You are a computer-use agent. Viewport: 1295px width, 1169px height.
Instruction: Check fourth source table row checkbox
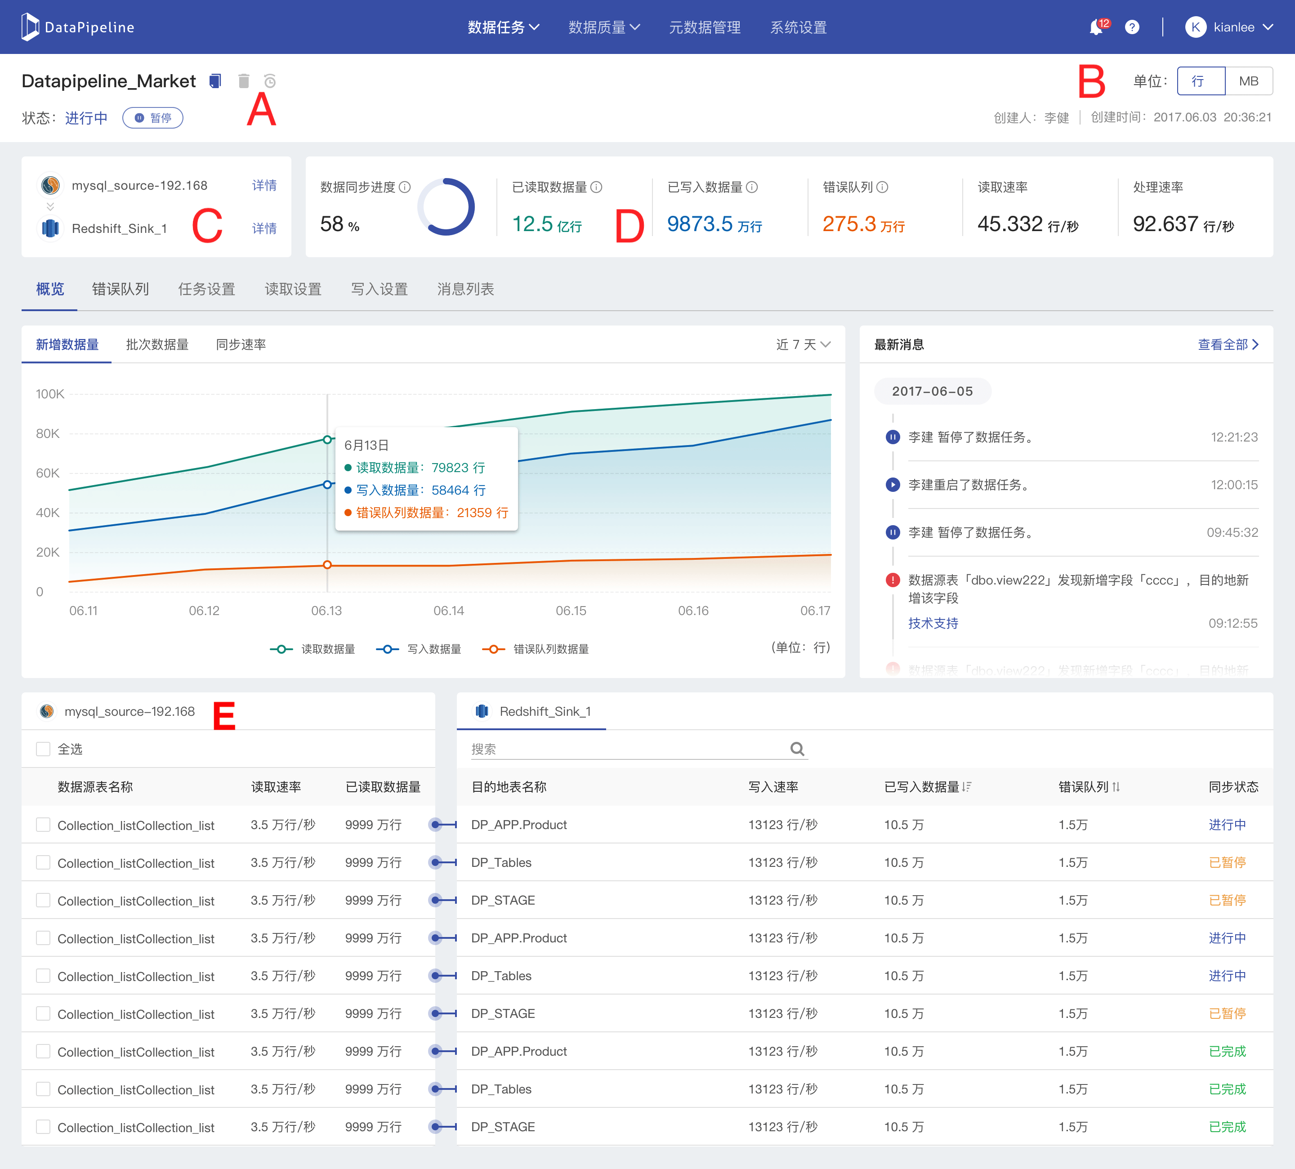click(x=43, y=938)
